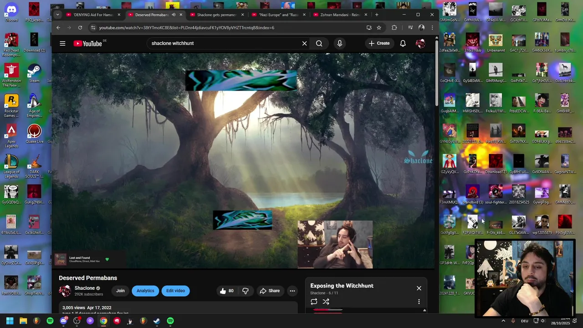Close the 'Shaclone gets permanent' tab
This screenshot has width=583, height=328.
(242, 15)
